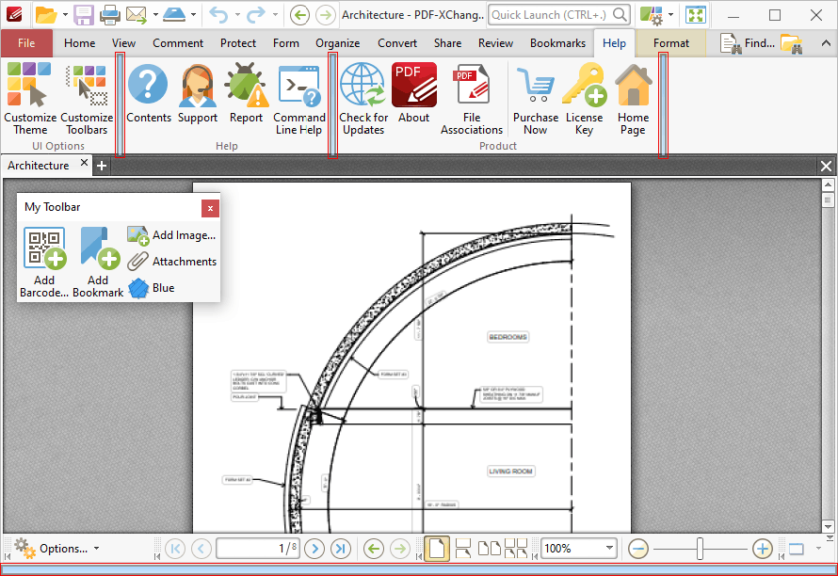Enable two pages layout
838x576 pixels.
(489, 548)
